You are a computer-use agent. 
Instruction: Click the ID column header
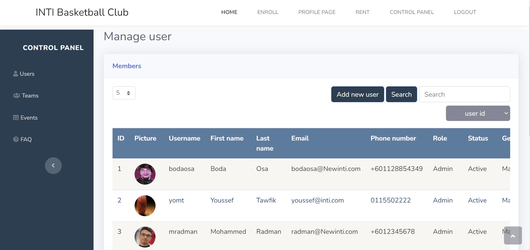tap(121, 138)
